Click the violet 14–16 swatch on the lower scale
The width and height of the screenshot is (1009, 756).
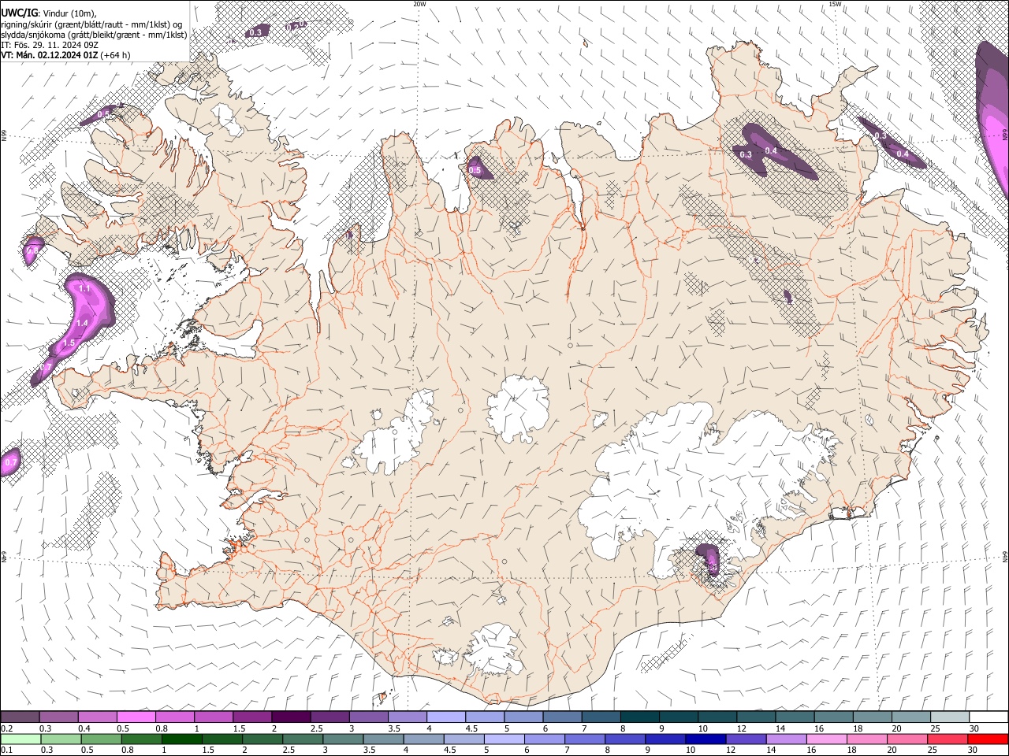(x=786, y=739)
